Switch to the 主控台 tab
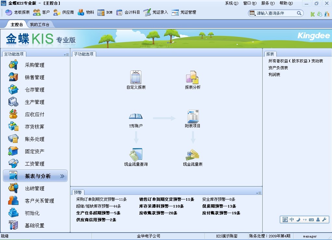 (x=17, y=25)
